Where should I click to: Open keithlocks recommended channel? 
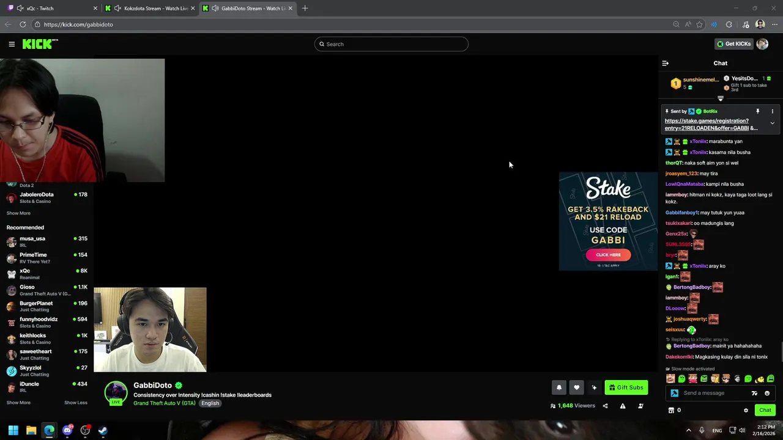[x=47, y=339]
